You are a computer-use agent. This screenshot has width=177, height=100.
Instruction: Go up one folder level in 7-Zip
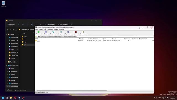click(36, 36)
